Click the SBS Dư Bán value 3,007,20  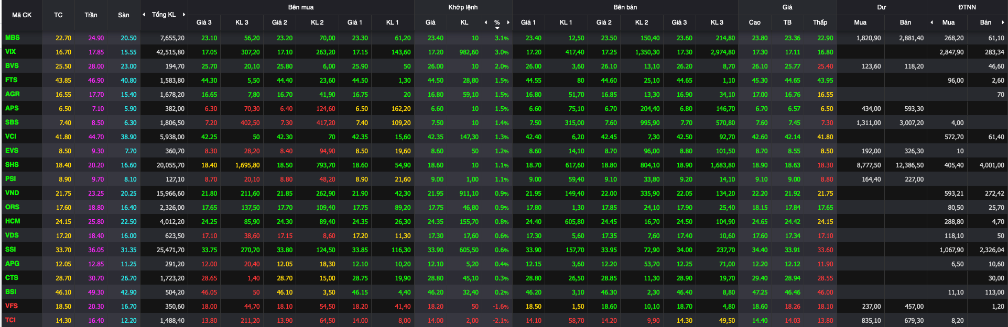coord(912,123)
